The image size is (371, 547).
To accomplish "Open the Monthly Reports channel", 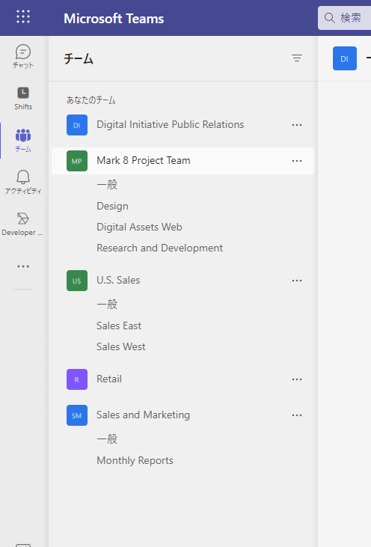I will (135, 460).
